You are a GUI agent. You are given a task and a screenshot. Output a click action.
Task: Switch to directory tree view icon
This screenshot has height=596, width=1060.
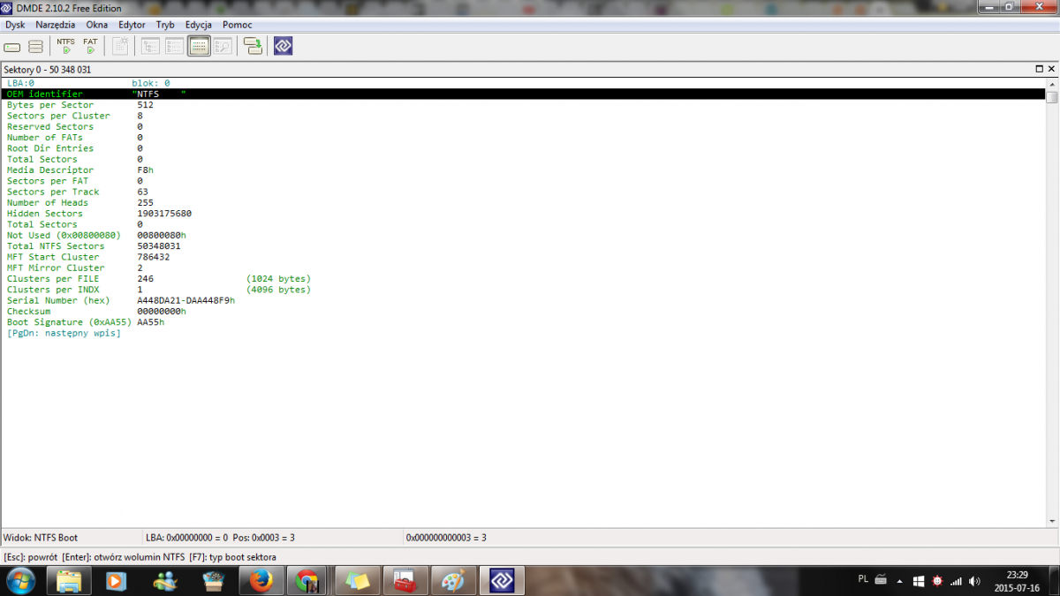coord(150,46)
